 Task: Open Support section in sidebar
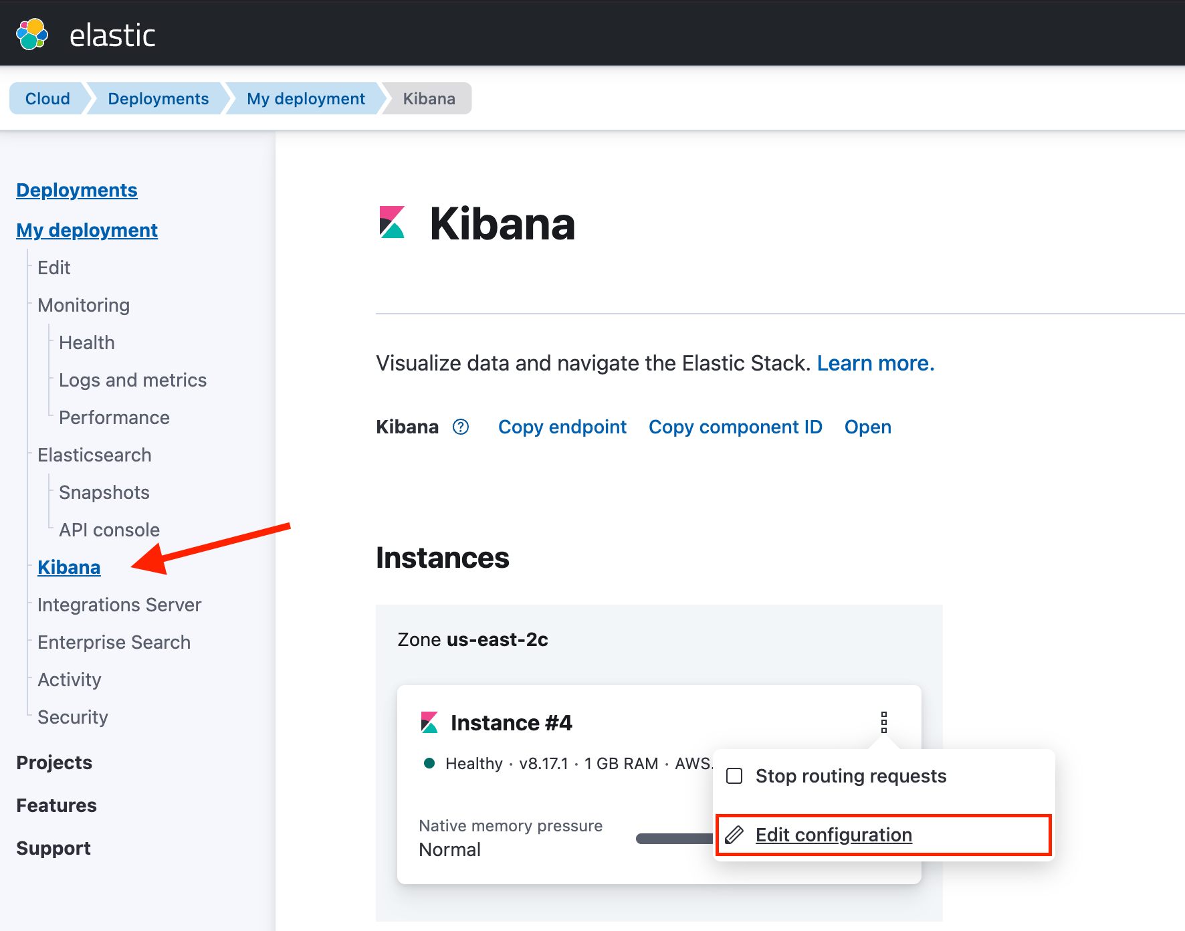(x=53, y=848)
